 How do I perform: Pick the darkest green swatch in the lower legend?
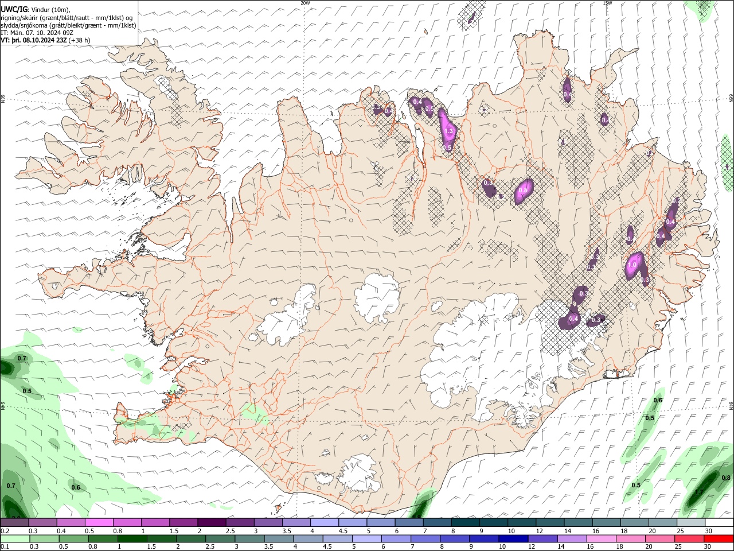[132, 538]
